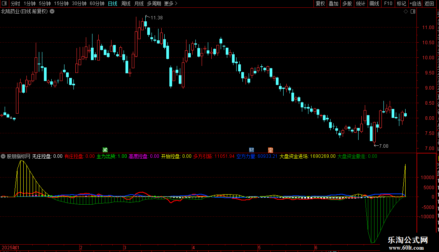Click 返回 to go back

pyautogui.click(x=429, y=3)
